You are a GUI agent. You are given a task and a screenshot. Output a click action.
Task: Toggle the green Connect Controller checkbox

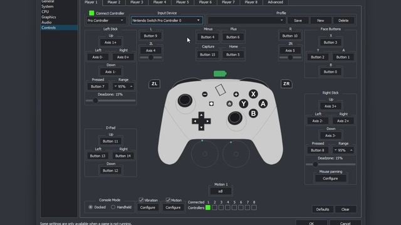click(x=91, y=13)
